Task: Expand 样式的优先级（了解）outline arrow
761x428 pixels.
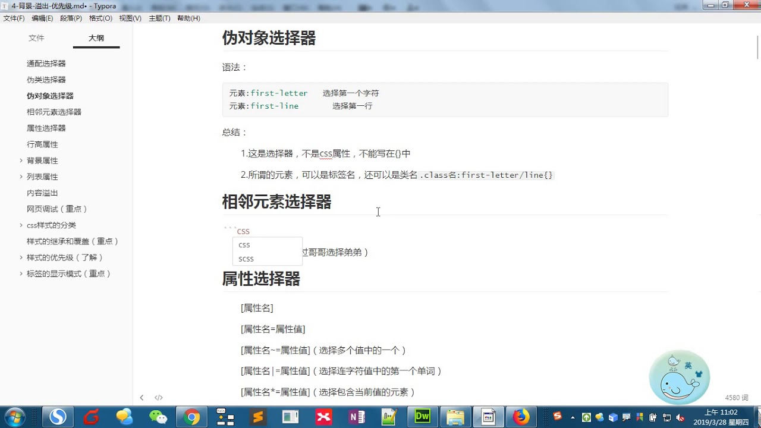Action: 21,257
